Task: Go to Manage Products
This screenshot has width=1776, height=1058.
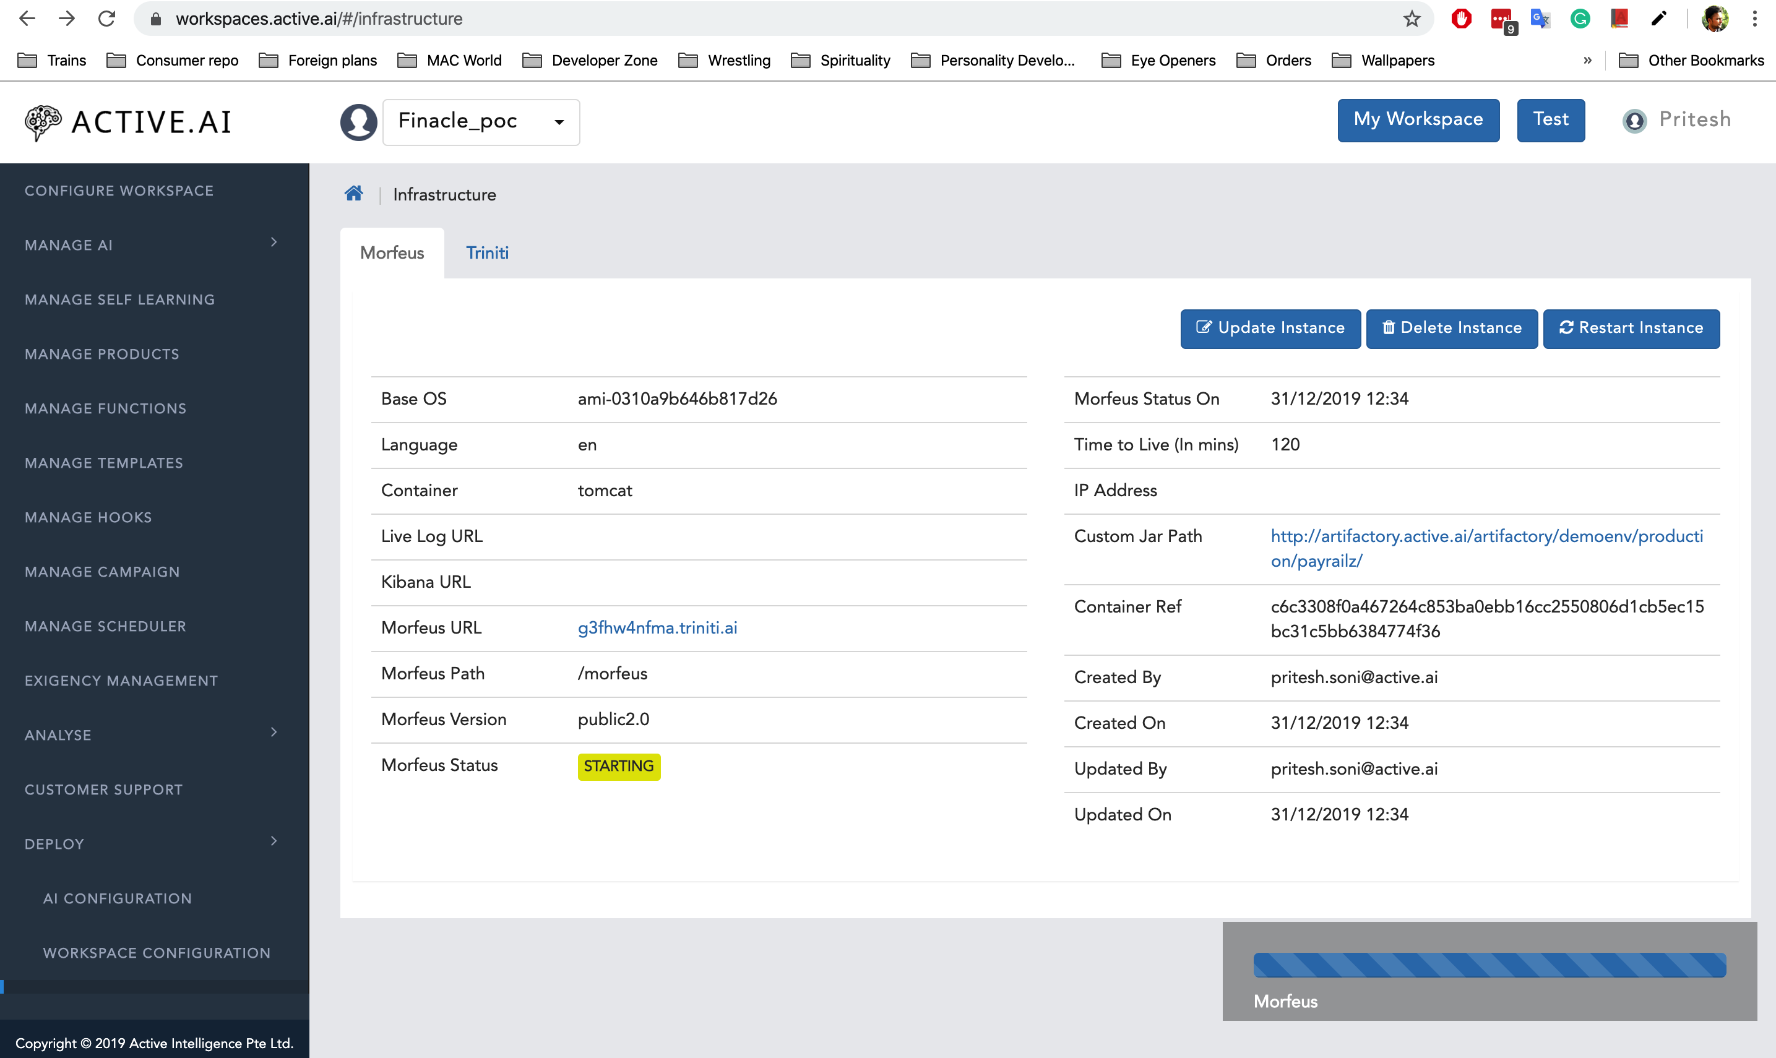Action: tap(102, 354)
